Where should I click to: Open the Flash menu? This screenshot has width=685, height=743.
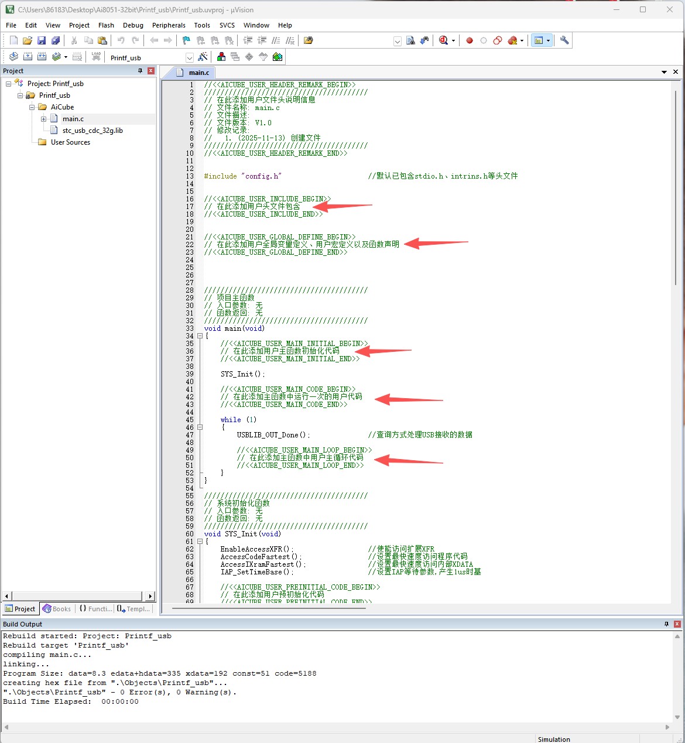click(106, 25)
